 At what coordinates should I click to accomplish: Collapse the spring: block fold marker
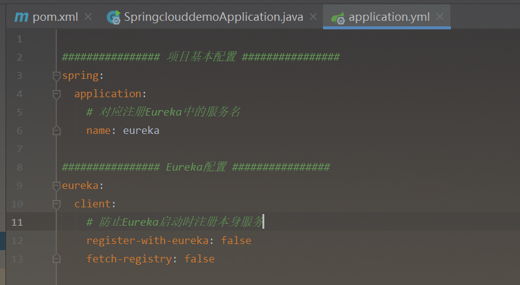[56, 76]
